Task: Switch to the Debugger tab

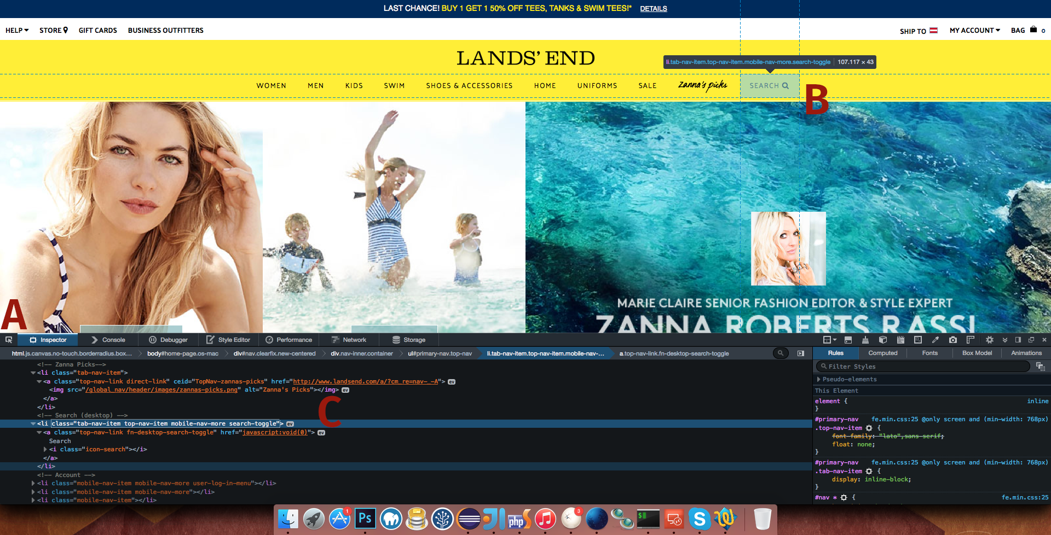Action: point(169,340)
